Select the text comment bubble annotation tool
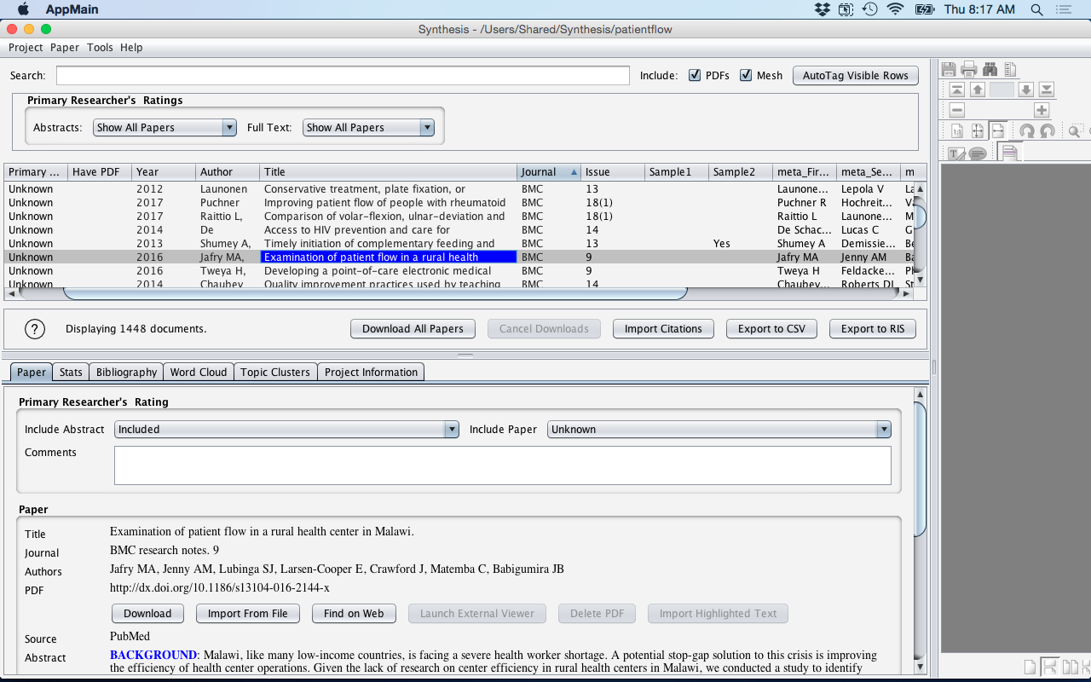Screen dimensions: 1091x682 tap(978, 153)
